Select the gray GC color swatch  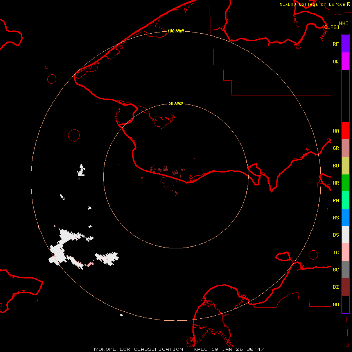345,269
